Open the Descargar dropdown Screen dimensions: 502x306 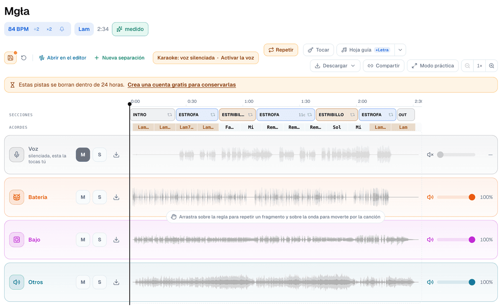coord(335,66)
